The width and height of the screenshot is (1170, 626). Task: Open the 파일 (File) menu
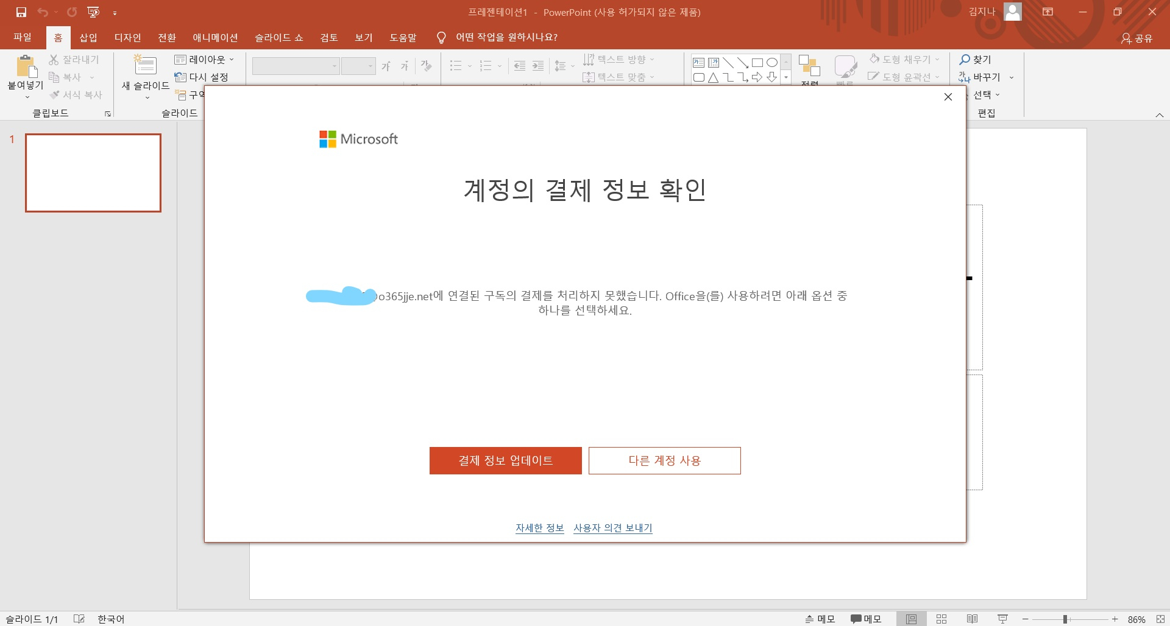23,38
